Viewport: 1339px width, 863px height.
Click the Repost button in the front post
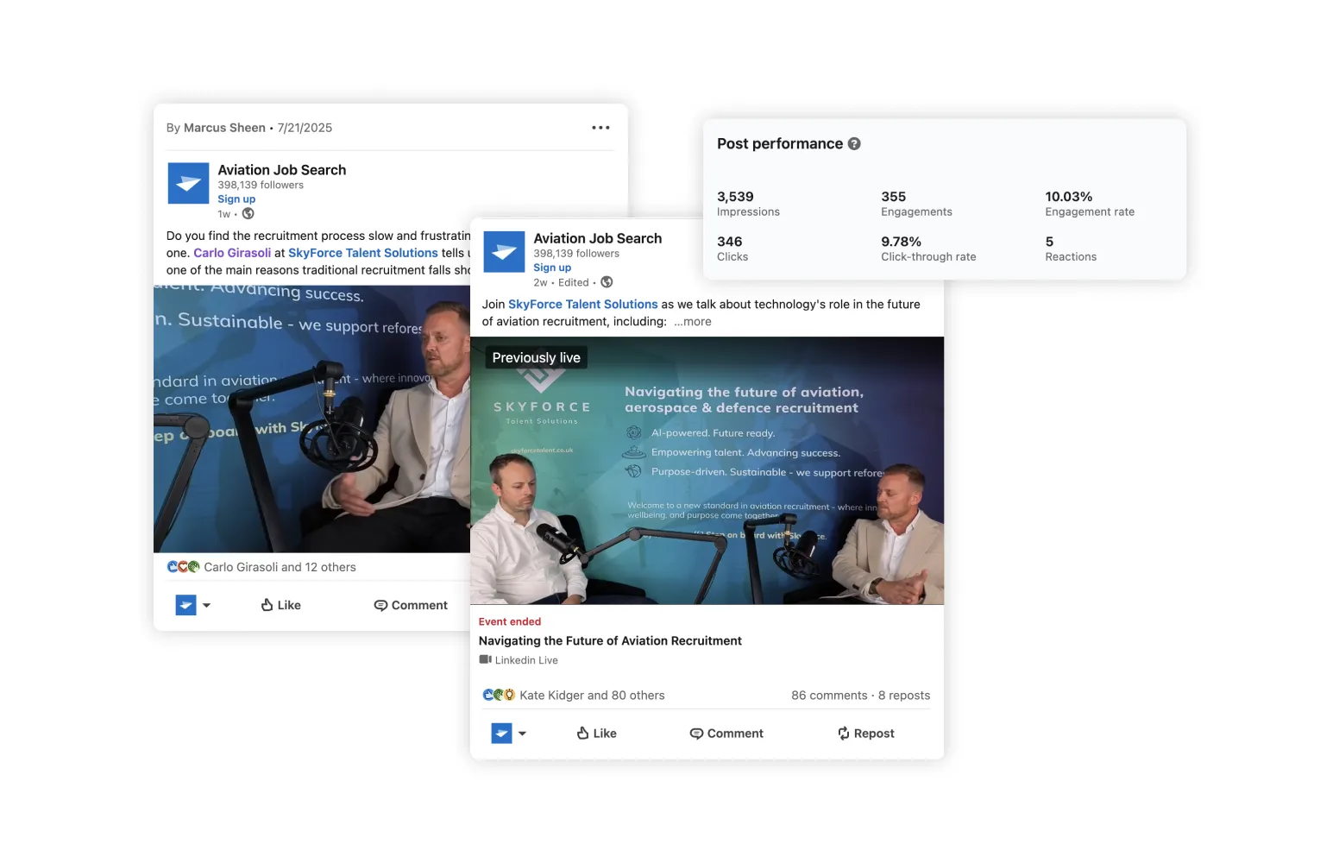coord(865,733)
